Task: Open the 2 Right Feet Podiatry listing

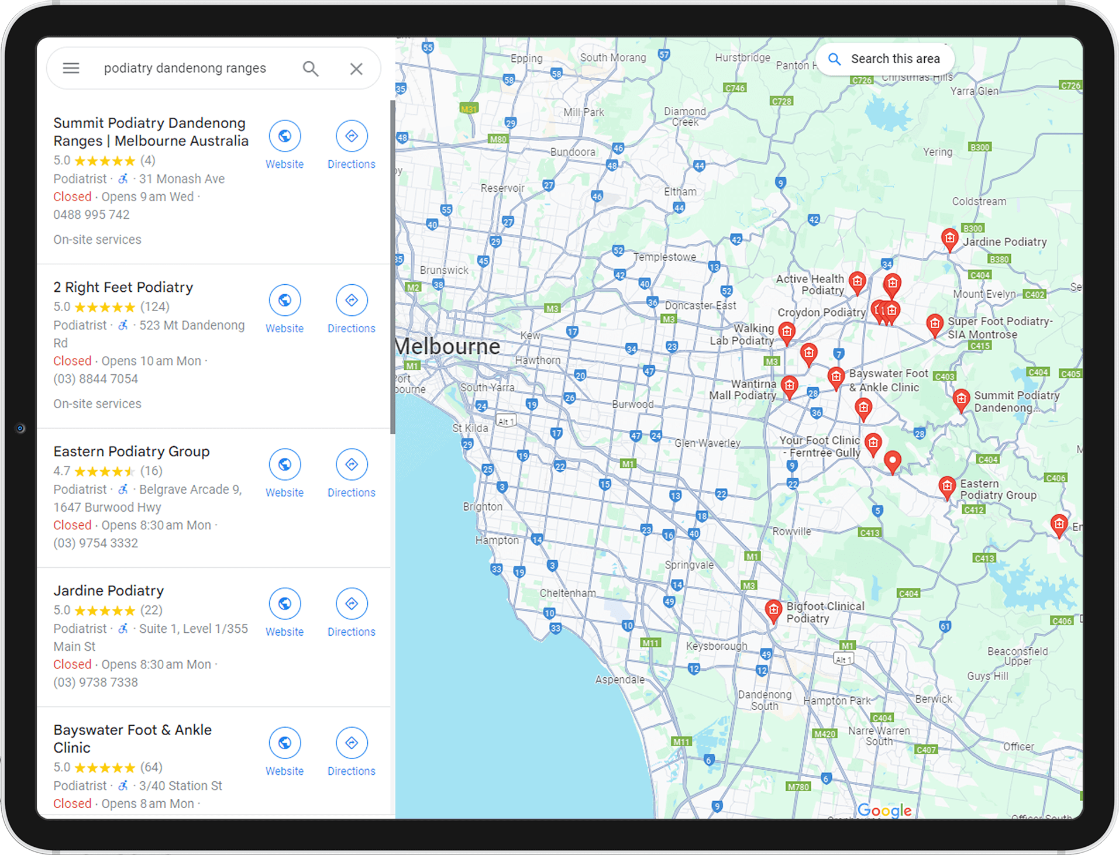Action: (123, 287)
